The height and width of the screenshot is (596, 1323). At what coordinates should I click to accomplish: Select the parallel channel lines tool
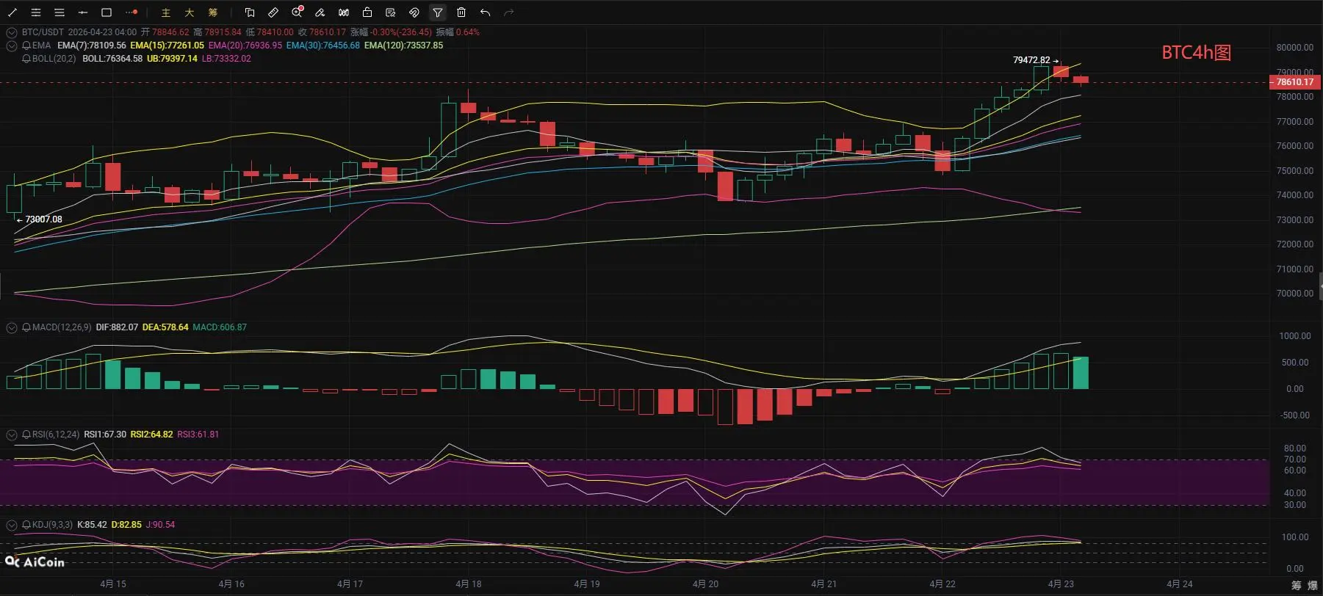tap(36, 12)
